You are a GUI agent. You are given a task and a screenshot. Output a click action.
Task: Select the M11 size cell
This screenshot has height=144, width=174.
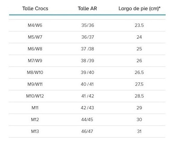pos(35,108)
